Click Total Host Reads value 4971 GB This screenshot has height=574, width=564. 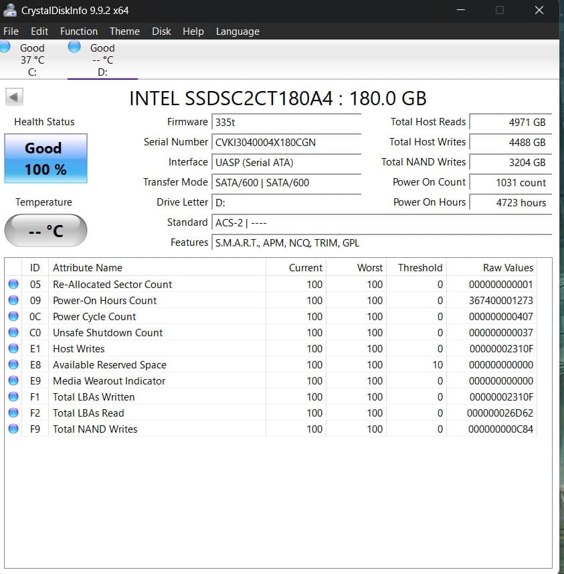click(x=510, y=122)
